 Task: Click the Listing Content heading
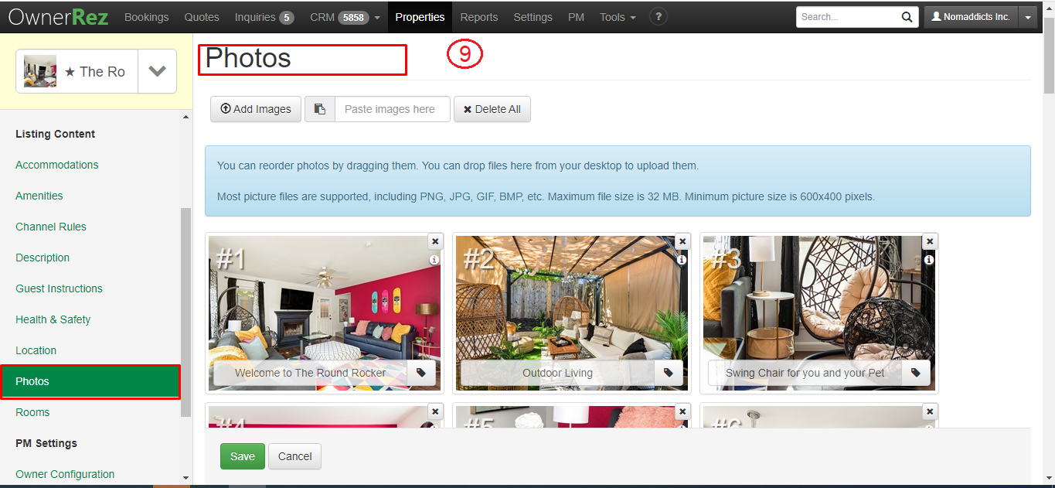(x=55, y=134)
